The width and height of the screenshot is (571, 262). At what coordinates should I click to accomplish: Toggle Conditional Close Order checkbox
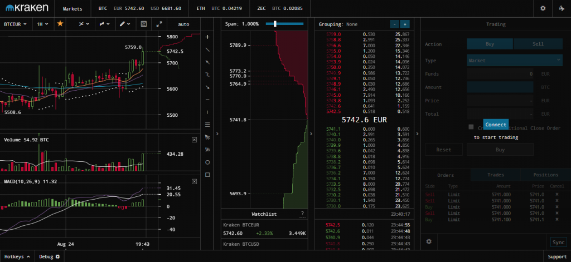tap(471, 127)
